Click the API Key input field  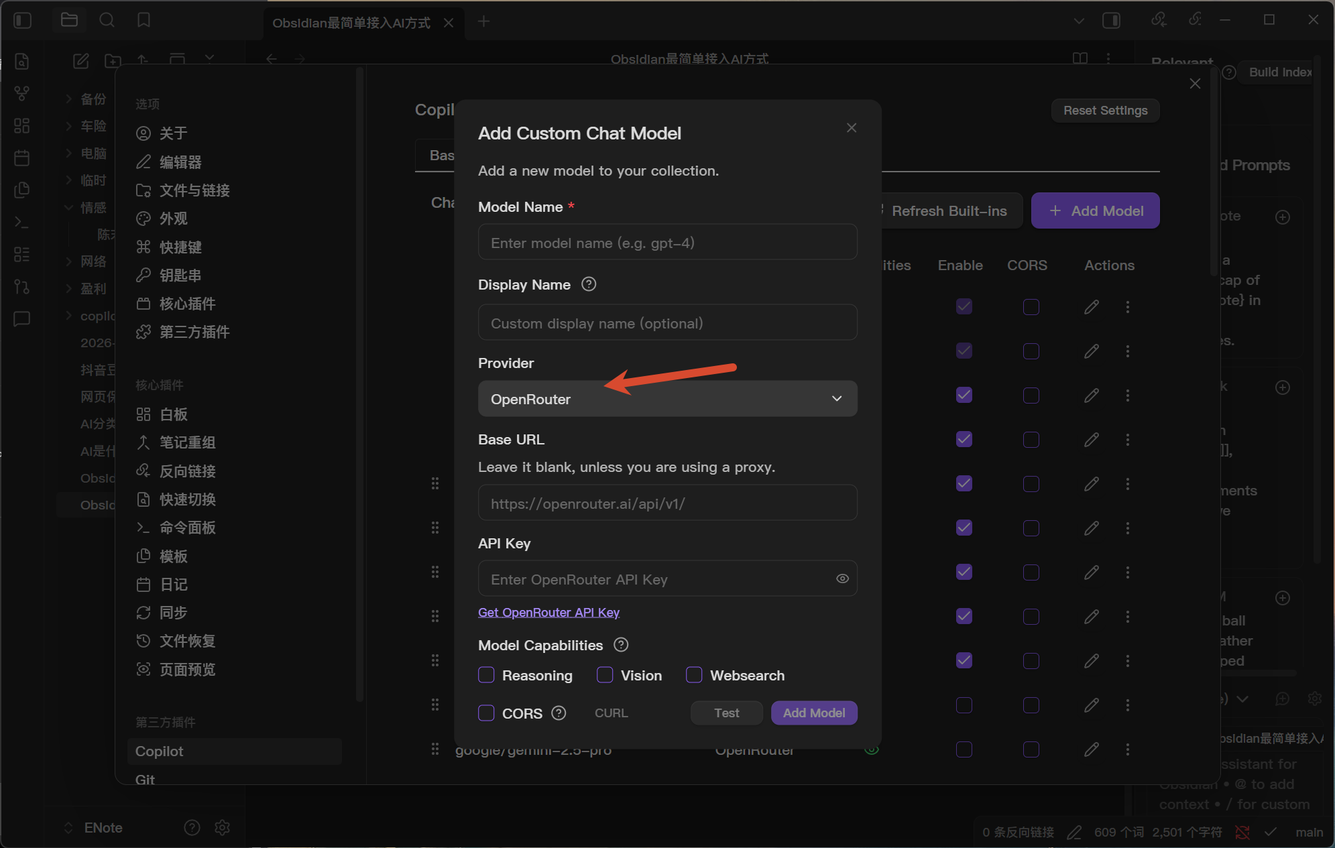coord(668,579)
